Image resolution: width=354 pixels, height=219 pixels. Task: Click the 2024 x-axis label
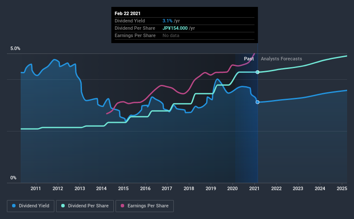[320, 188]
